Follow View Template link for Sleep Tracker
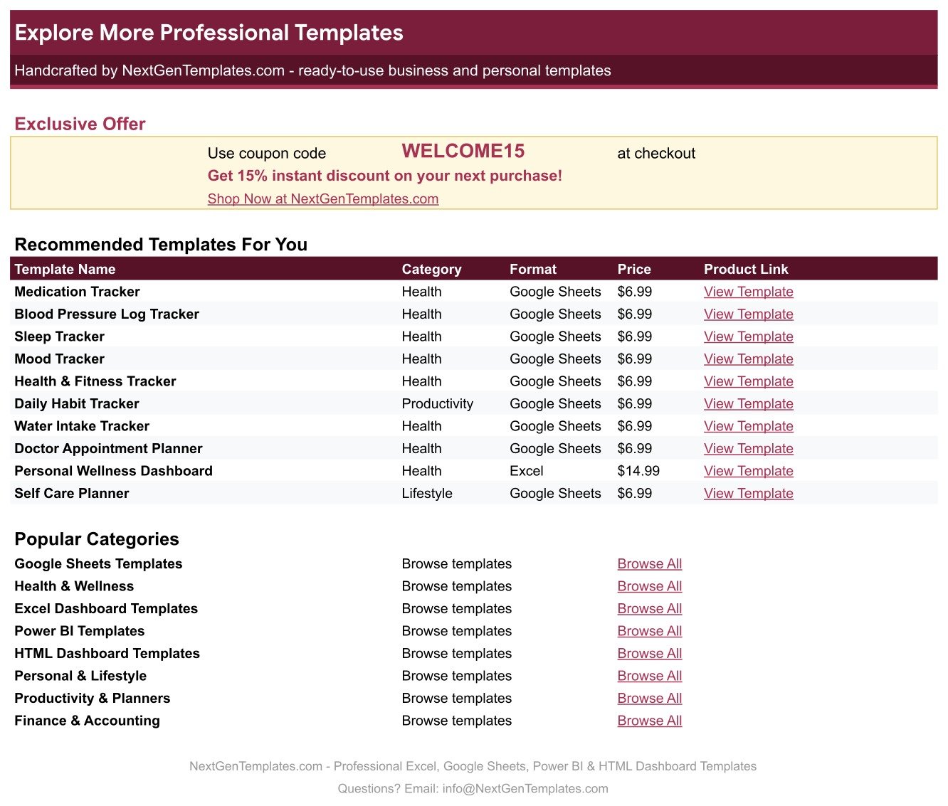The width and height of the screenshot is (948, 806). [x=748, y=336]
